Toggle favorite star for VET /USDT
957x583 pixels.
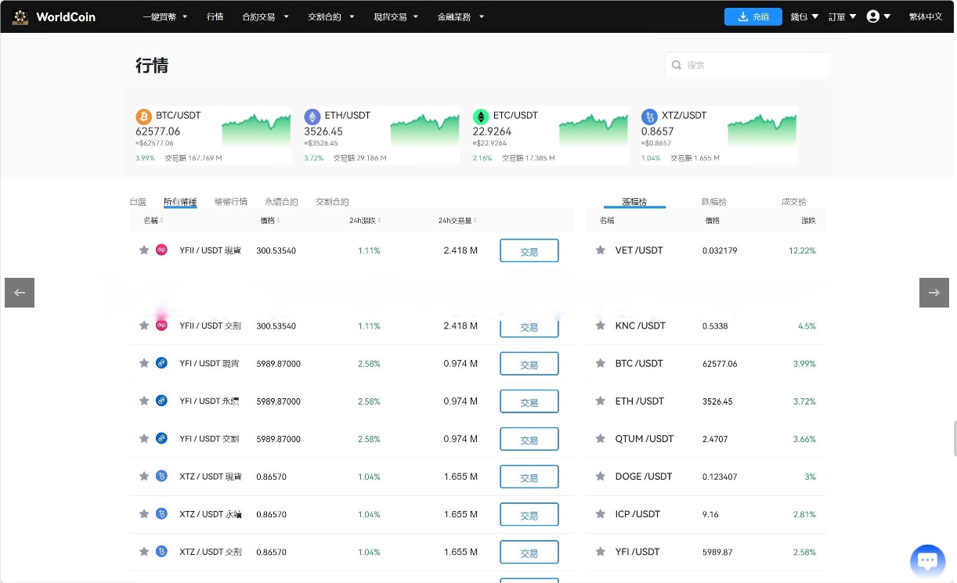[x=600, y=250]
